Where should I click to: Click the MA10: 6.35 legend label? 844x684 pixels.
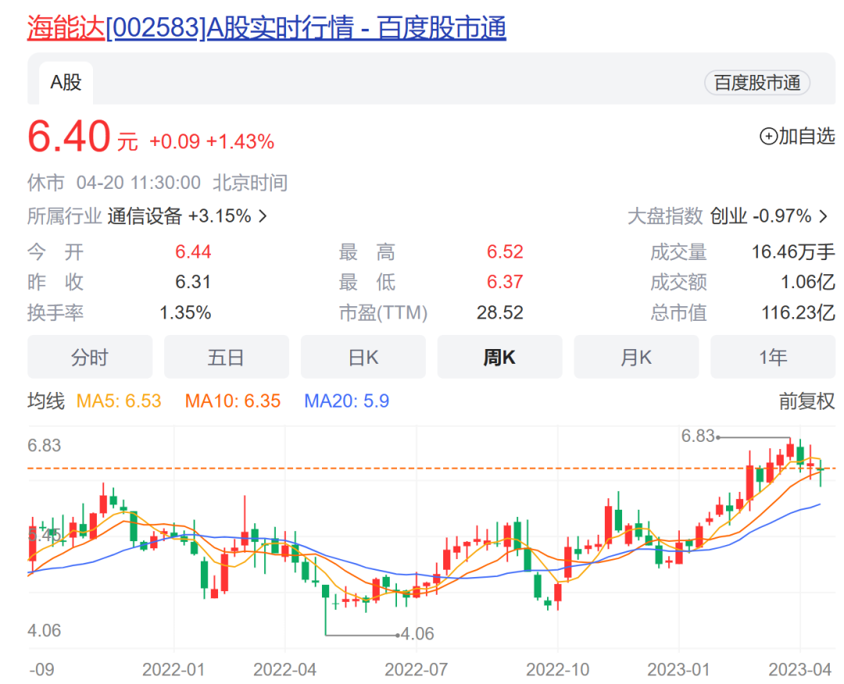click(233, 401)
